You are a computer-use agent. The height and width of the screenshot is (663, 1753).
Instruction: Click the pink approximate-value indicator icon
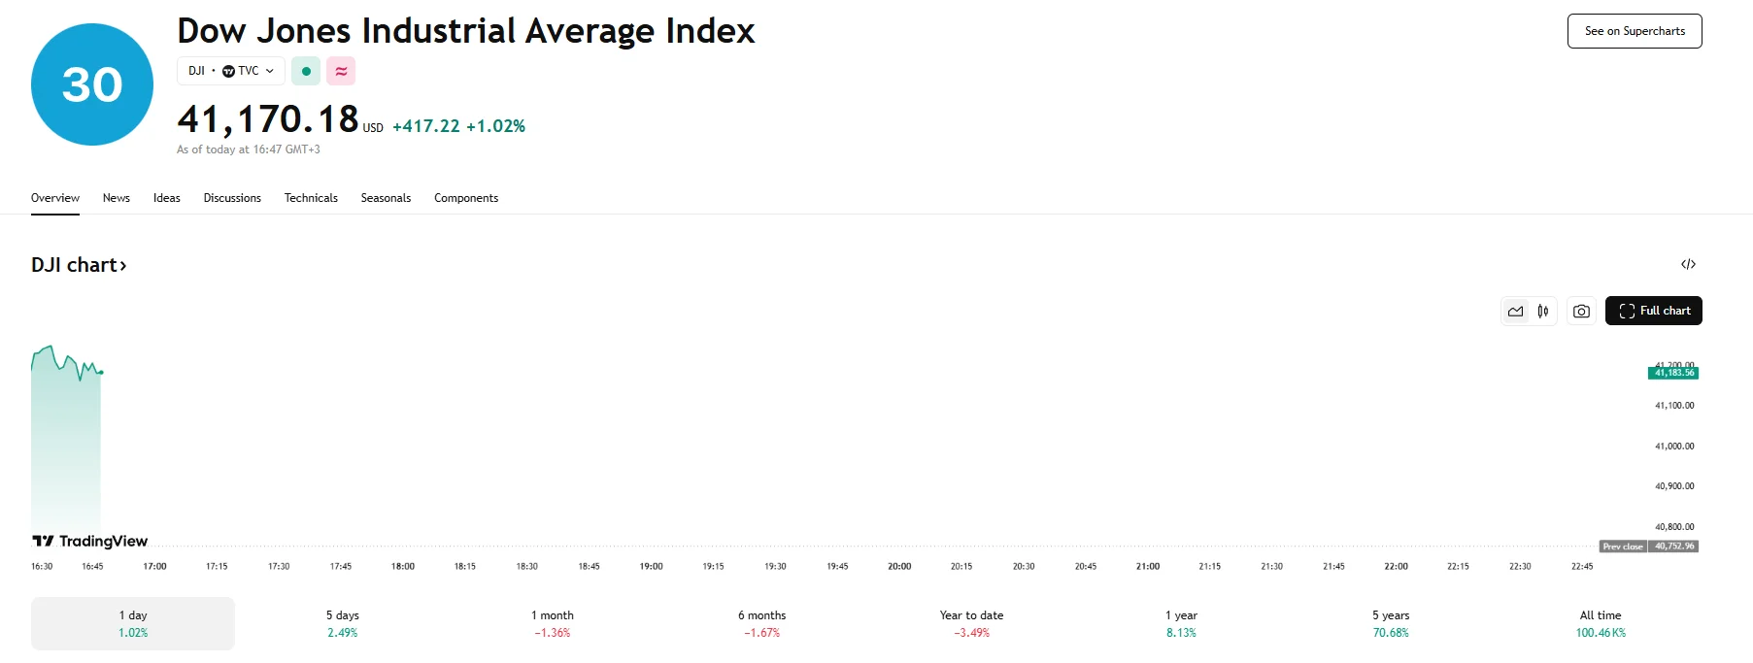click(341, 71)
